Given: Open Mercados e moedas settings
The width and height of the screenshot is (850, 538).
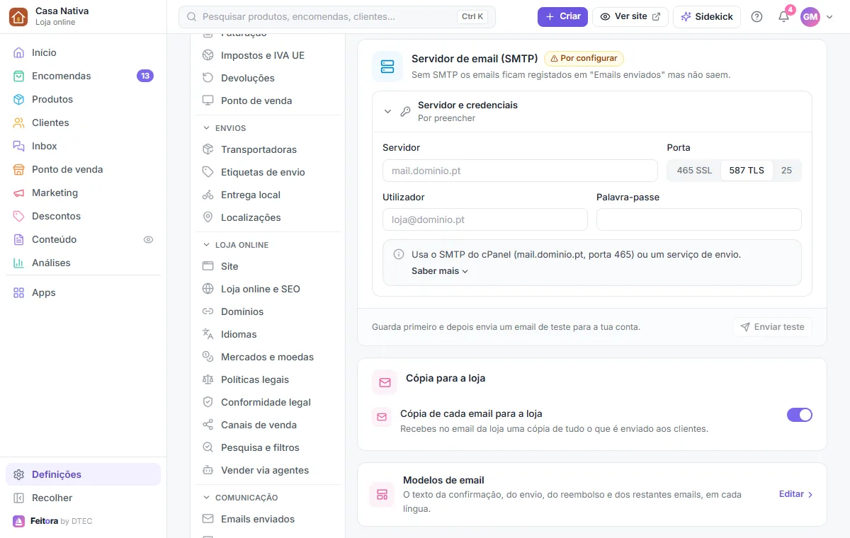Looking at the screenshot, I should tap(268, 357).
